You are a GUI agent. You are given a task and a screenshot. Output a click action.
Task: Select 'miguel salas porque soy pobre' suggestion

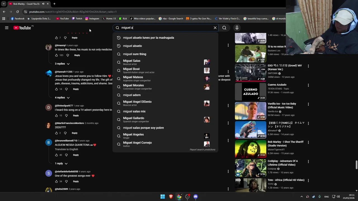click(165, 128)
